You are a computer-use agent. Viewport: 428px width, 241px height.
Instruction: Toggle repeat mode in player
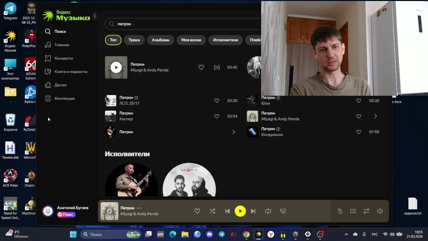point(268,211)
